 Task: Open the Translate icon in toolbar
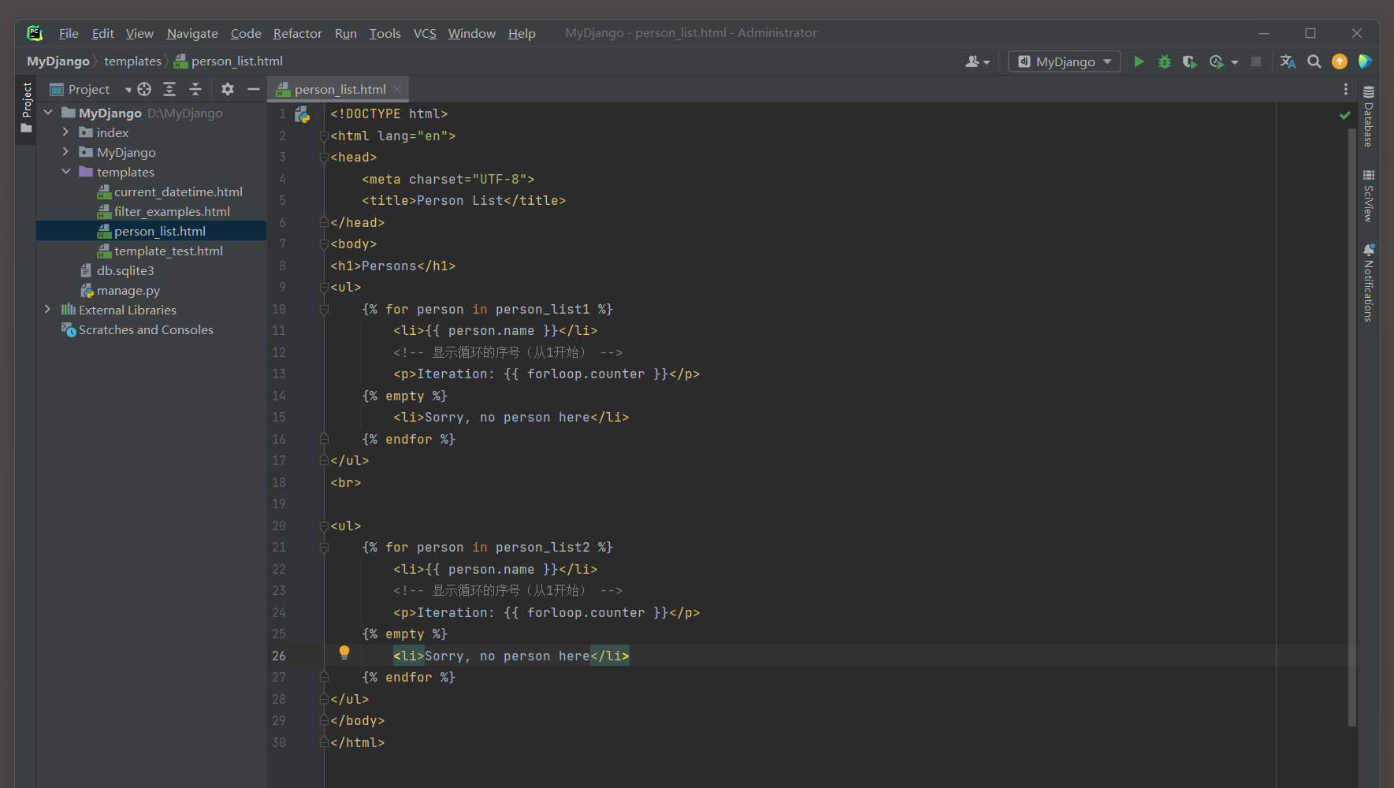(1288, 61)
